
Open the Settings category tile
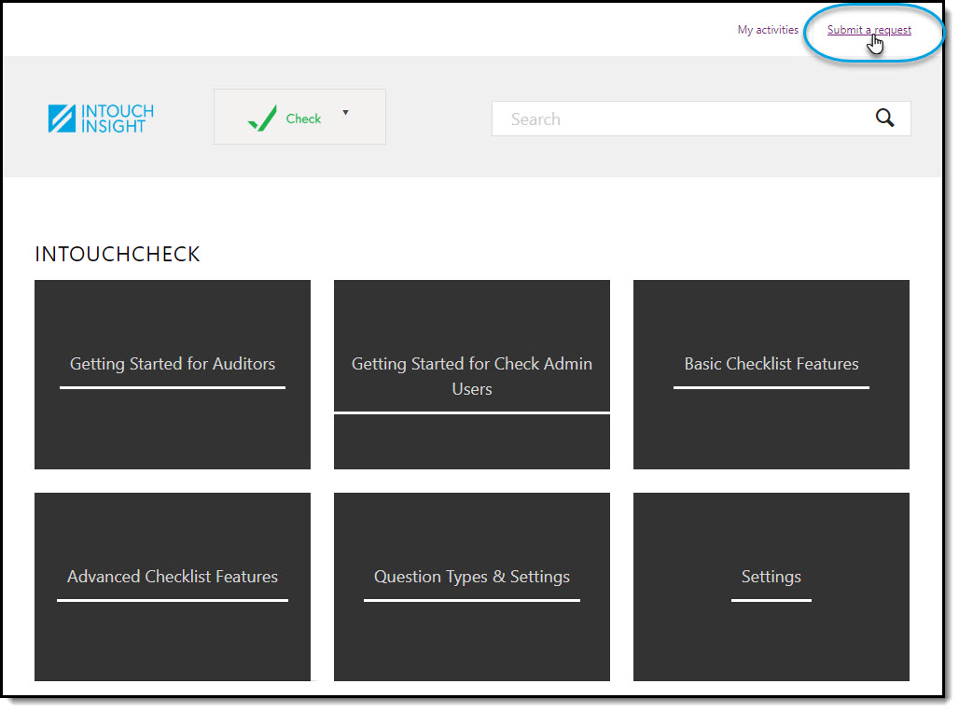tap(771, 586)
